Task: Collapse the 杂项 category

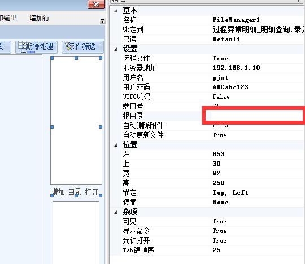Action: (x=116, y=212)
